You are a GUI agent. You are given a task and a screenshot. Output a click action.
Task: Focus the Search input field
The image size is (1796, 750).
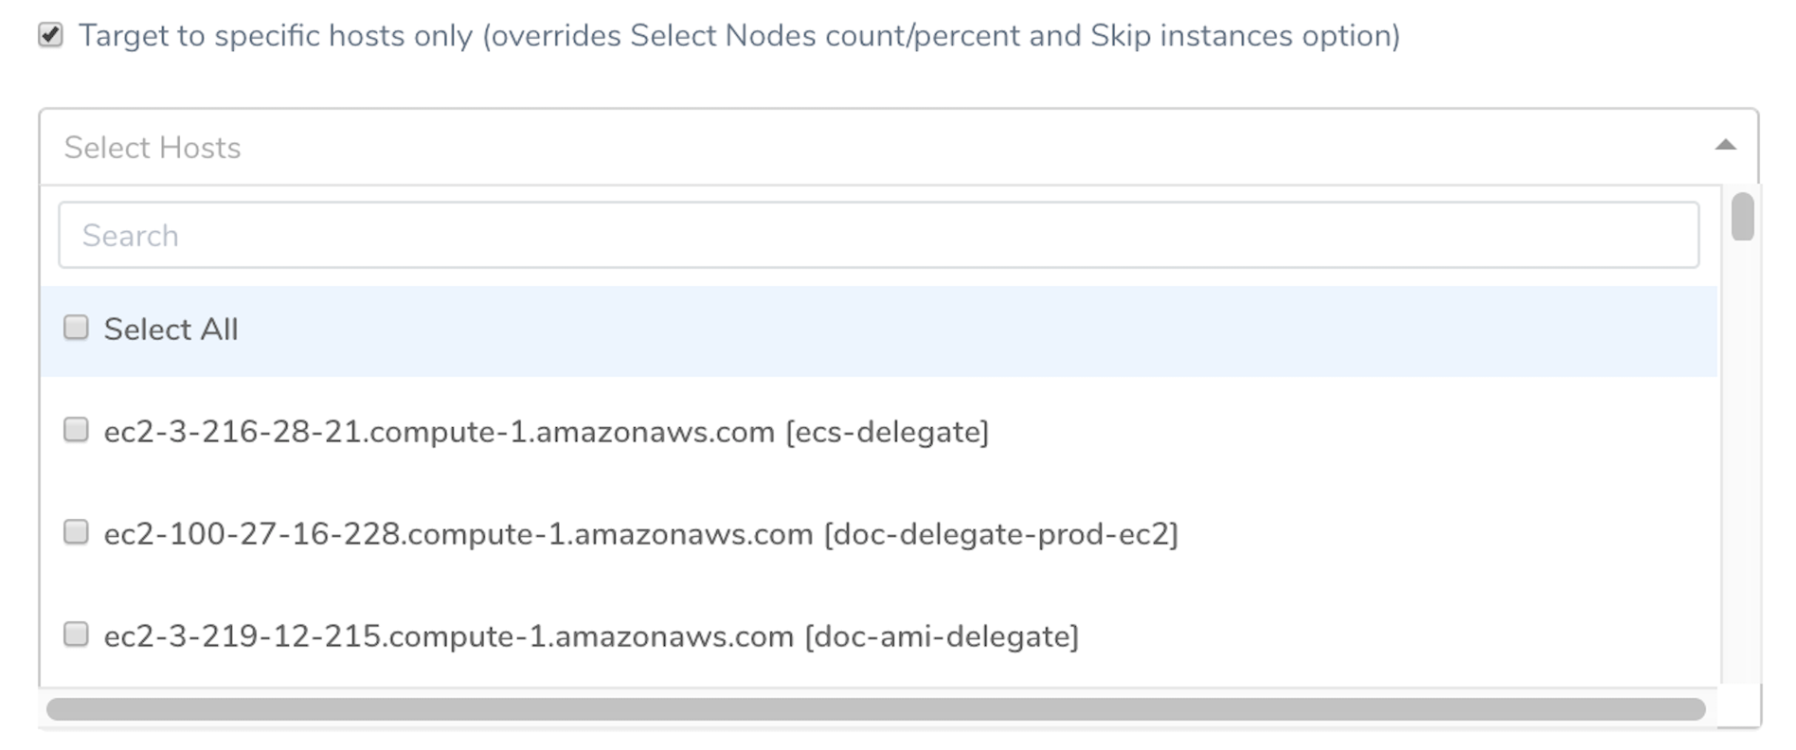click(878, 235)
